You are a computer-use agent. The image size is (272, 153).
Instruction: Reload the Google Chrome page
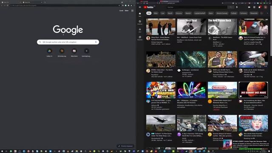[8, 6]
